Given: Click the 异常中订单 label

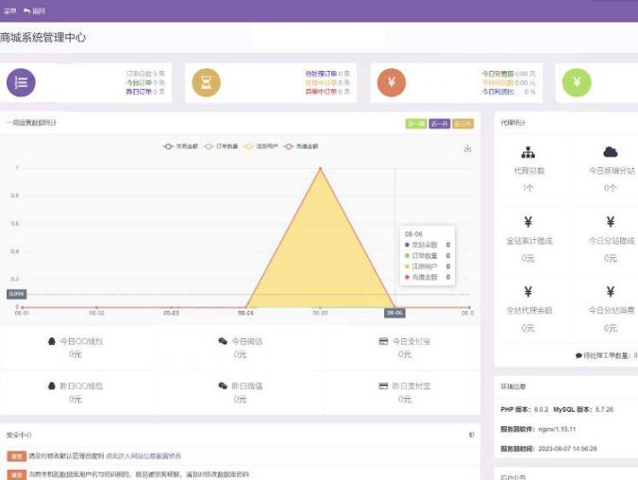Looking at the screenshot, I should pyautogui.click(x=321, y=92).
